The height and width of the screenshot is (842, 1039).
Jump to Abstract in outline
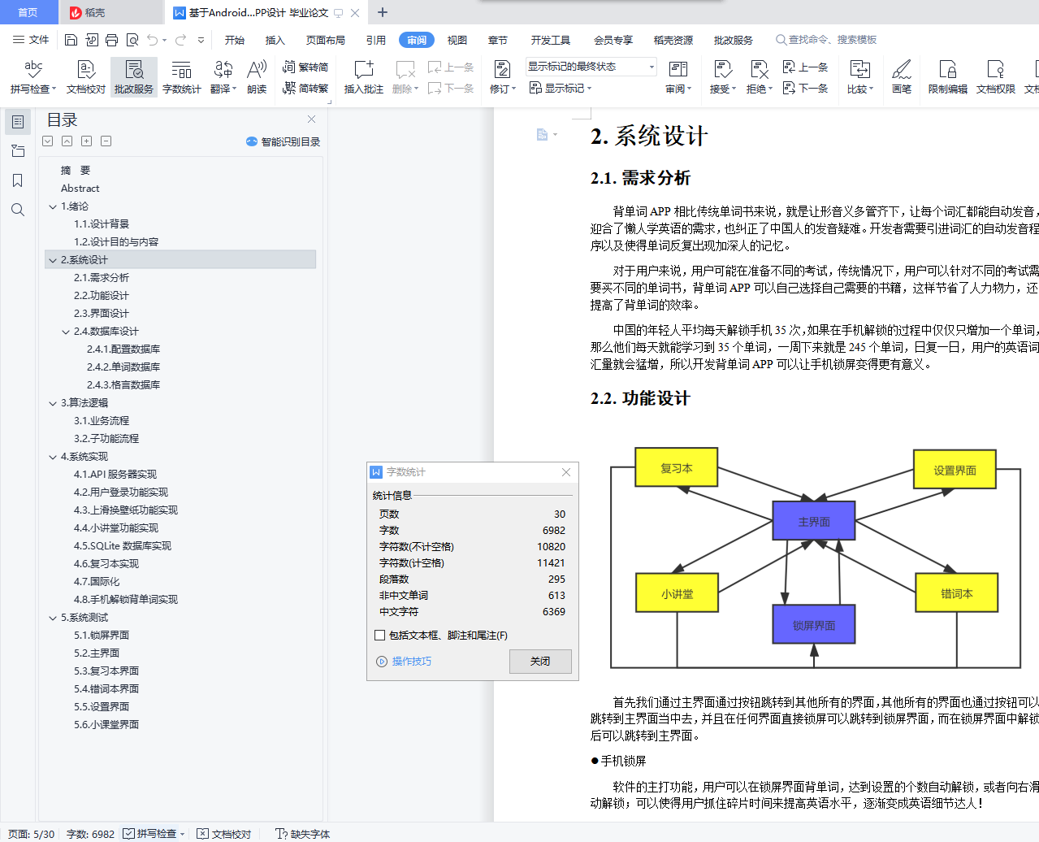click(80, 189)
